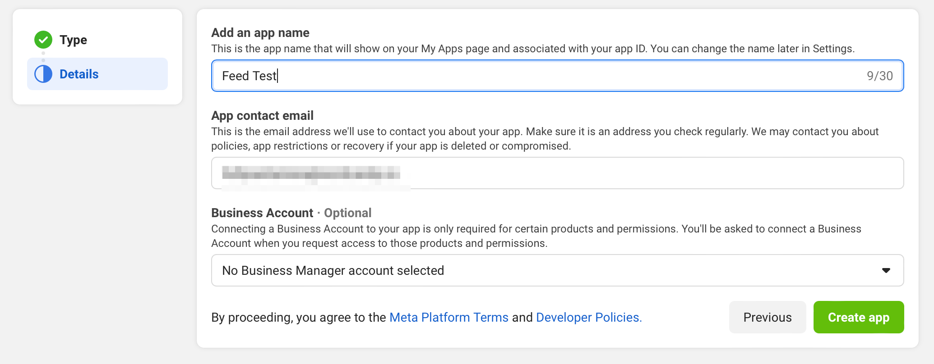Image resolution: width=934 pixels, height=364 pixels.
Task: Click the app name description under the heading
Action: point(532,49)
